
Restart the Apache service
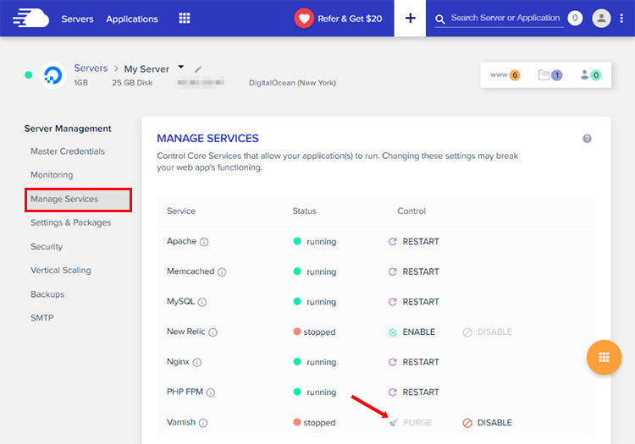pyautogui.click(x=413, y=242)
